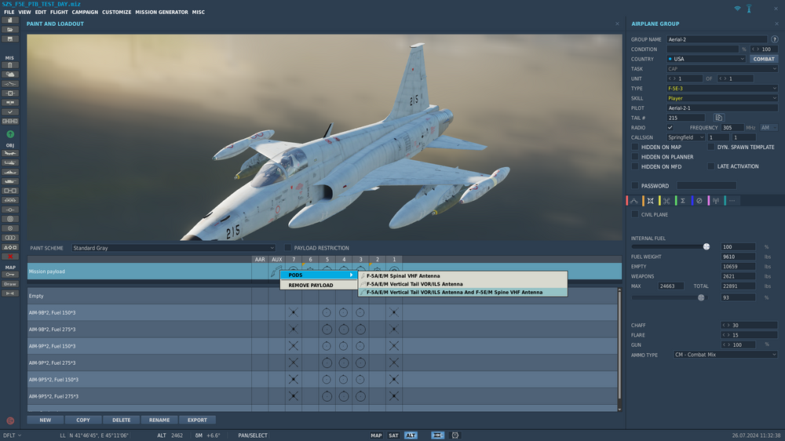Click the RENAME payload button
The height and width of the screenshot is (441, 785).
[159, 420]
